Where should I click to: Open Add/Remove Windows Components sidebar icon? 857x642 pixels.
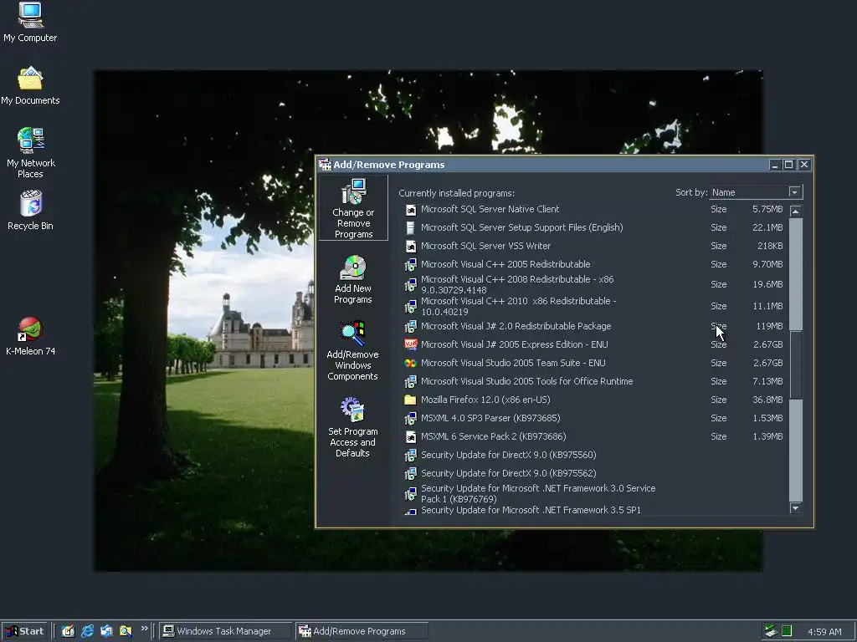pos(352,350)
